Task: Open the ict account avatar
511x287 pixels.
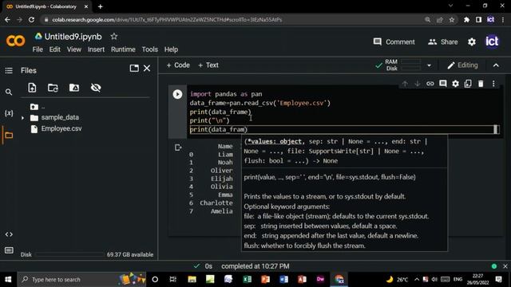Action: [492, 41]
